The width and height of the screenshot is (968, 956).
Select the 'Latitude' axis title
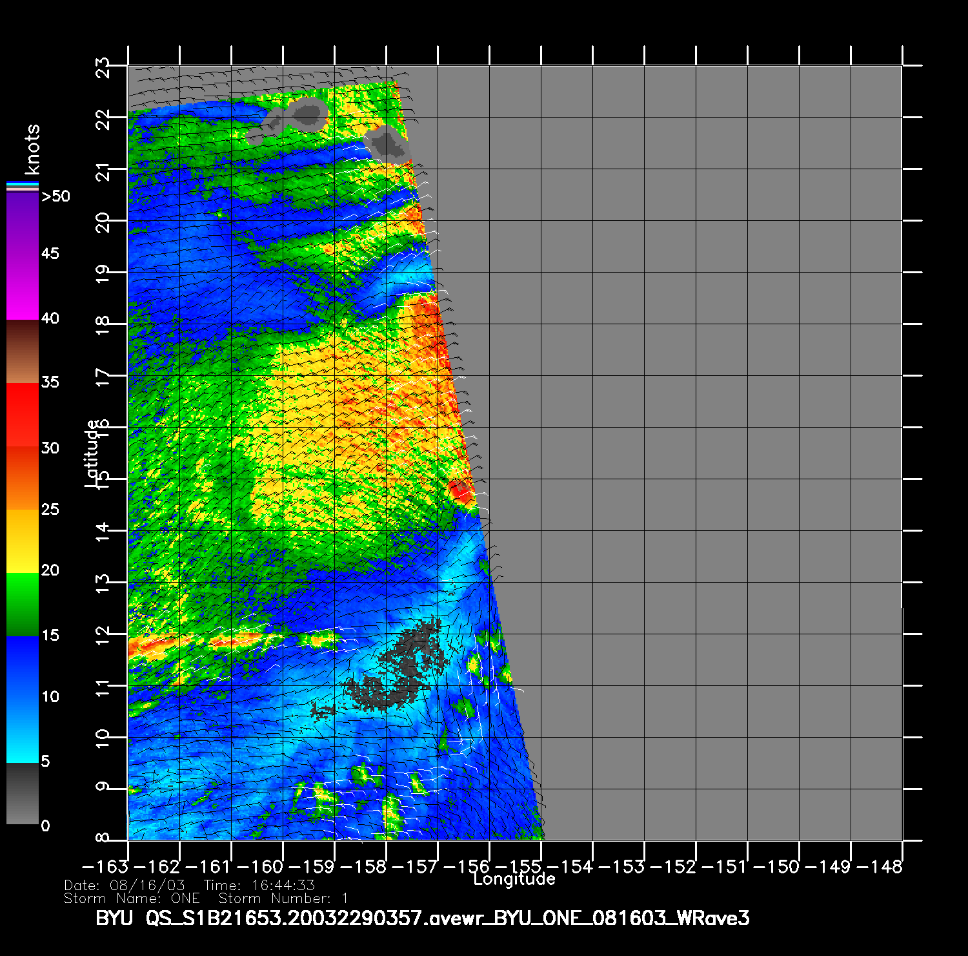tap(92, 453)
